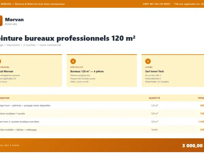This screenshot has height=163, width=204.
Task: Click the Sarl Innov'Tech client name
Action: pos(154,71)
